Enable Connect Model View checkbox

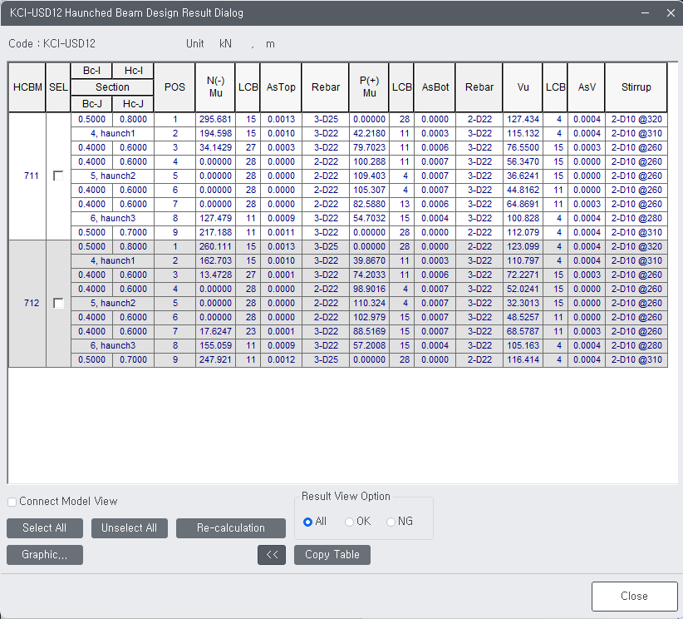(x=12, y=502)
